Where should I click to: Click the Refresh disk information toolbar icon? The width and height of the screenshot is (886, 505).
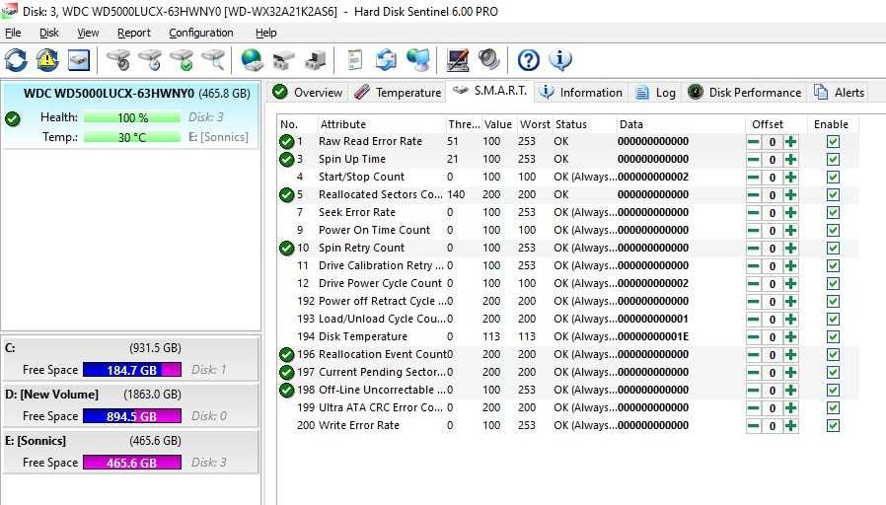(x=16, y=60)
